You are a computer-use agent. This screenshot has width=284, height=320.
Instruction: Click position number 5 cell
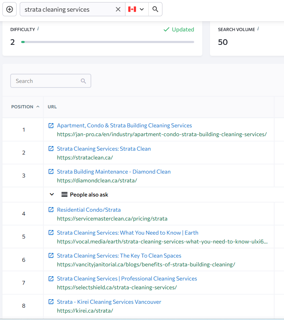(24, 237)
